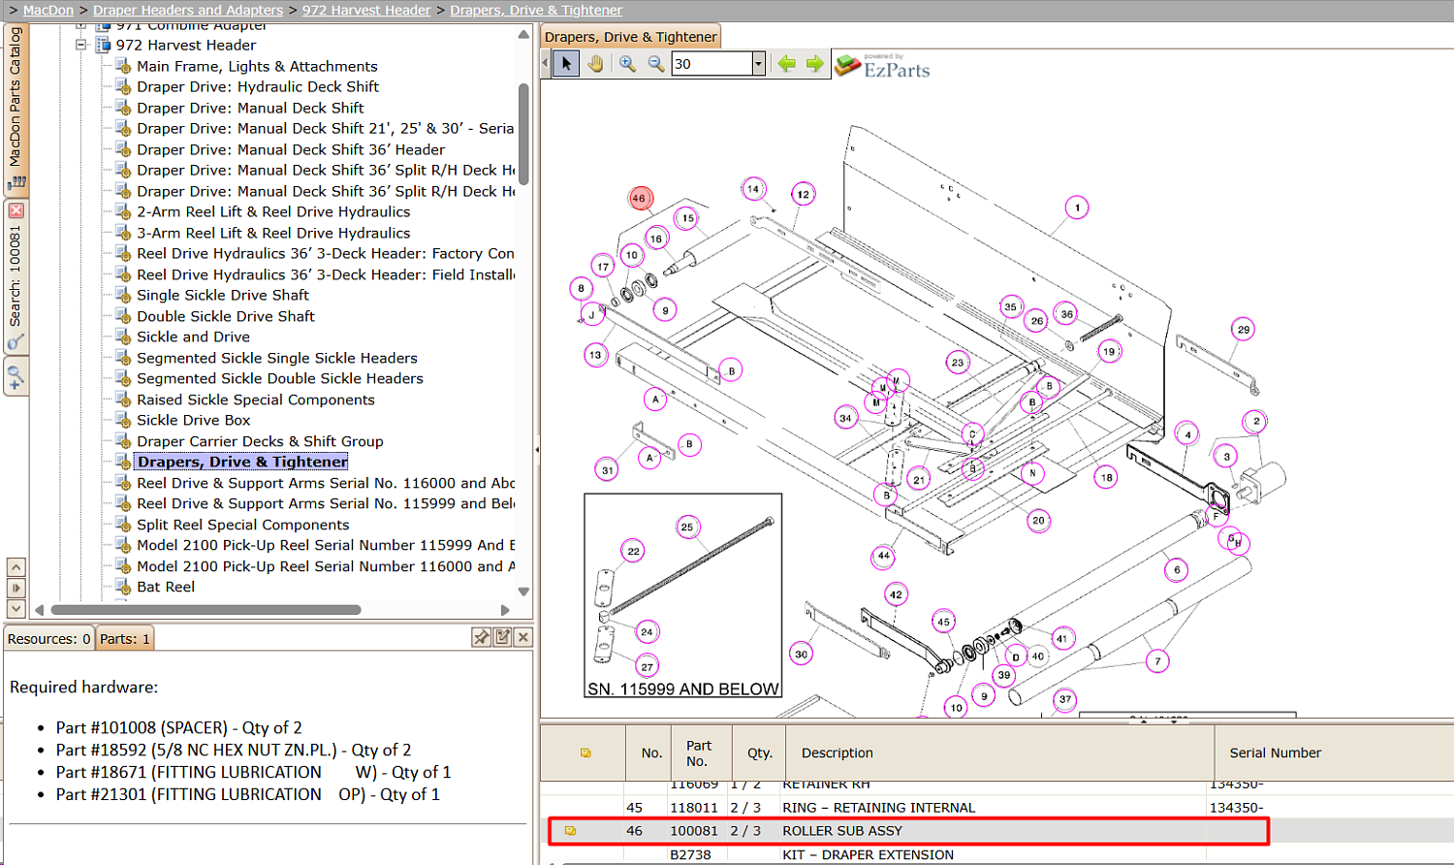Click callout bubble 25 in the inset diagram
Image resolution: width=1454 pixels, height=865 pixels.
coord(687,528)
